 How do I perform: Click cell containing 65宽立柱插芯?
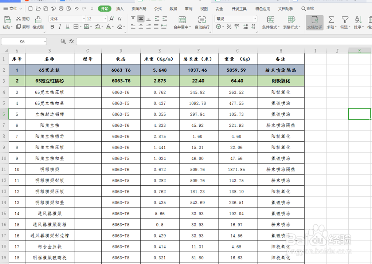(x=50, y=81)
